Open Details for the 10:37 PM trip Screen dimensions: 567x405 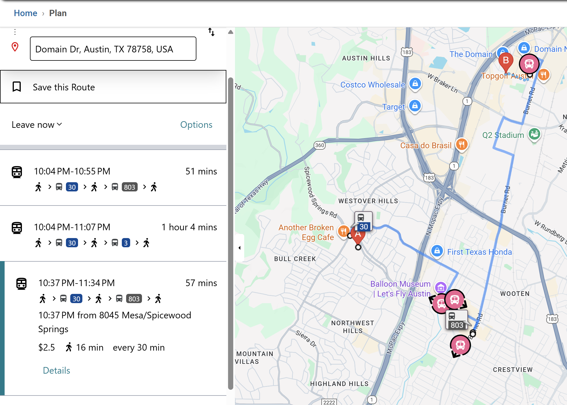point(56,370)
